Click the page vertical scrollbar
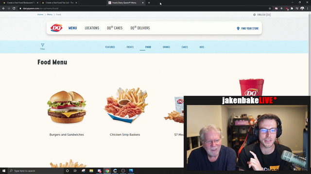The height and width of the screenshot is (174, 311). tap(310, 90)
